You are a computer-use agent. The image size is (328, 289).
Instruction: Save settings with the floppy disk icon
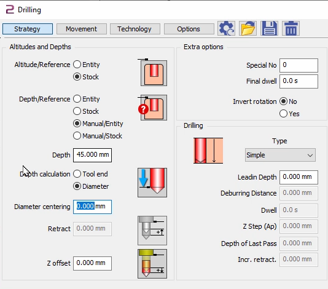click(x=270, y=28)
